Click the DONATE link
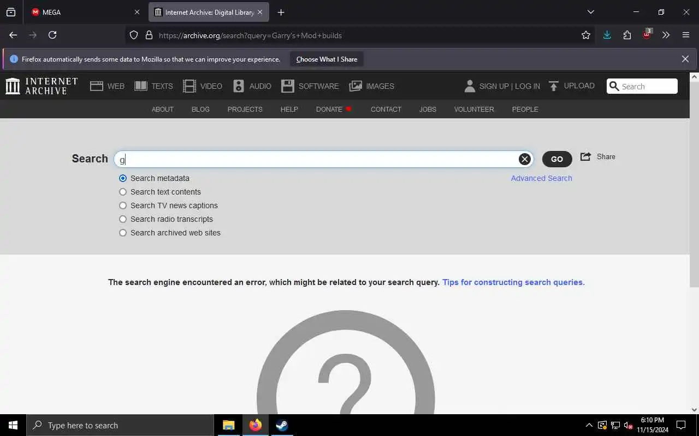 pyautogui.click(x=334, y=109)
